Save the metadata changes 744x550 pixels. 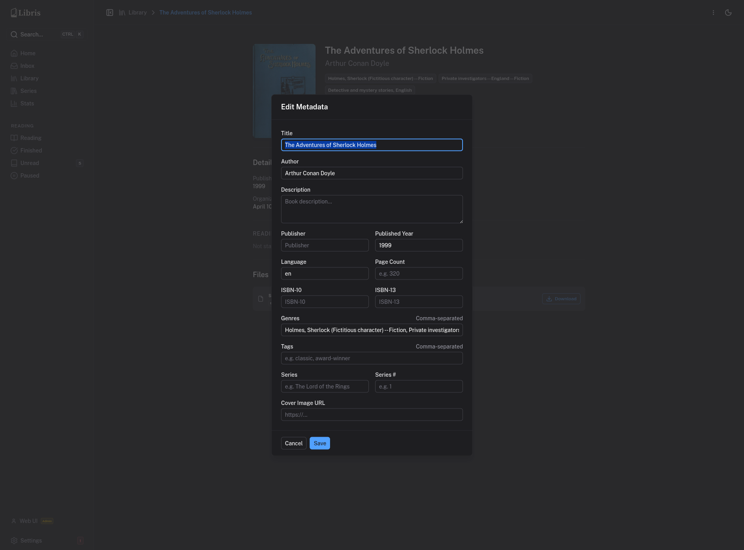(320, 443)
